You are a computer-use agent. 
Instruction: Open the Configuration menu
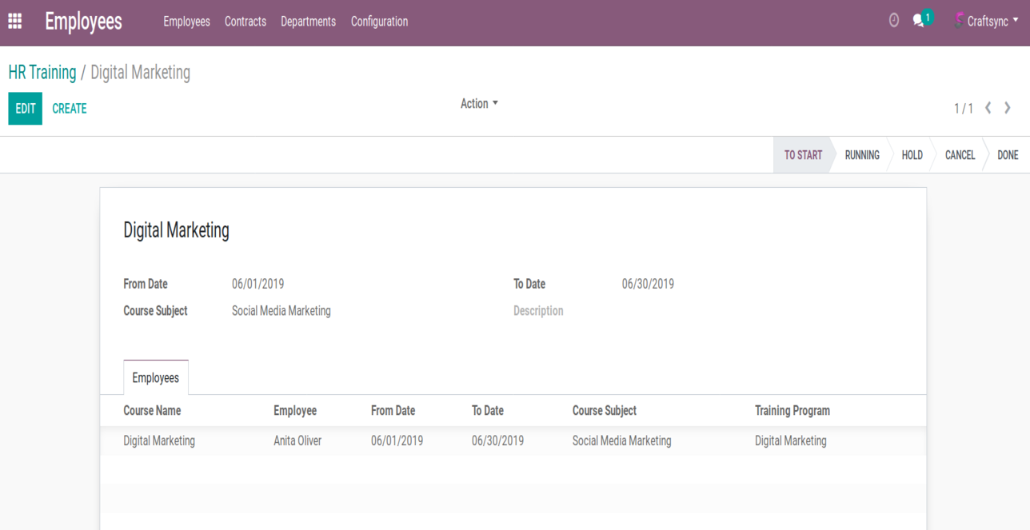[x=379, y=22]
